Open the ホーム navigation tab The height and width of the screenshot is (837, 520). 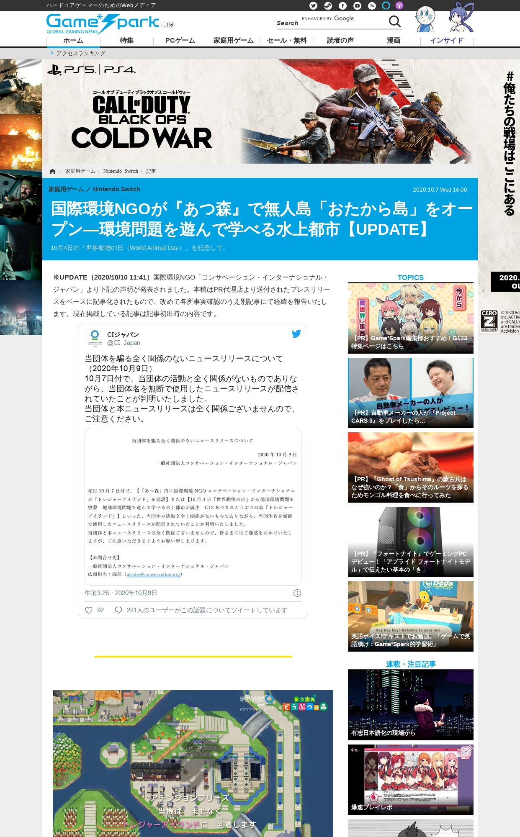(x=73, y=41)
